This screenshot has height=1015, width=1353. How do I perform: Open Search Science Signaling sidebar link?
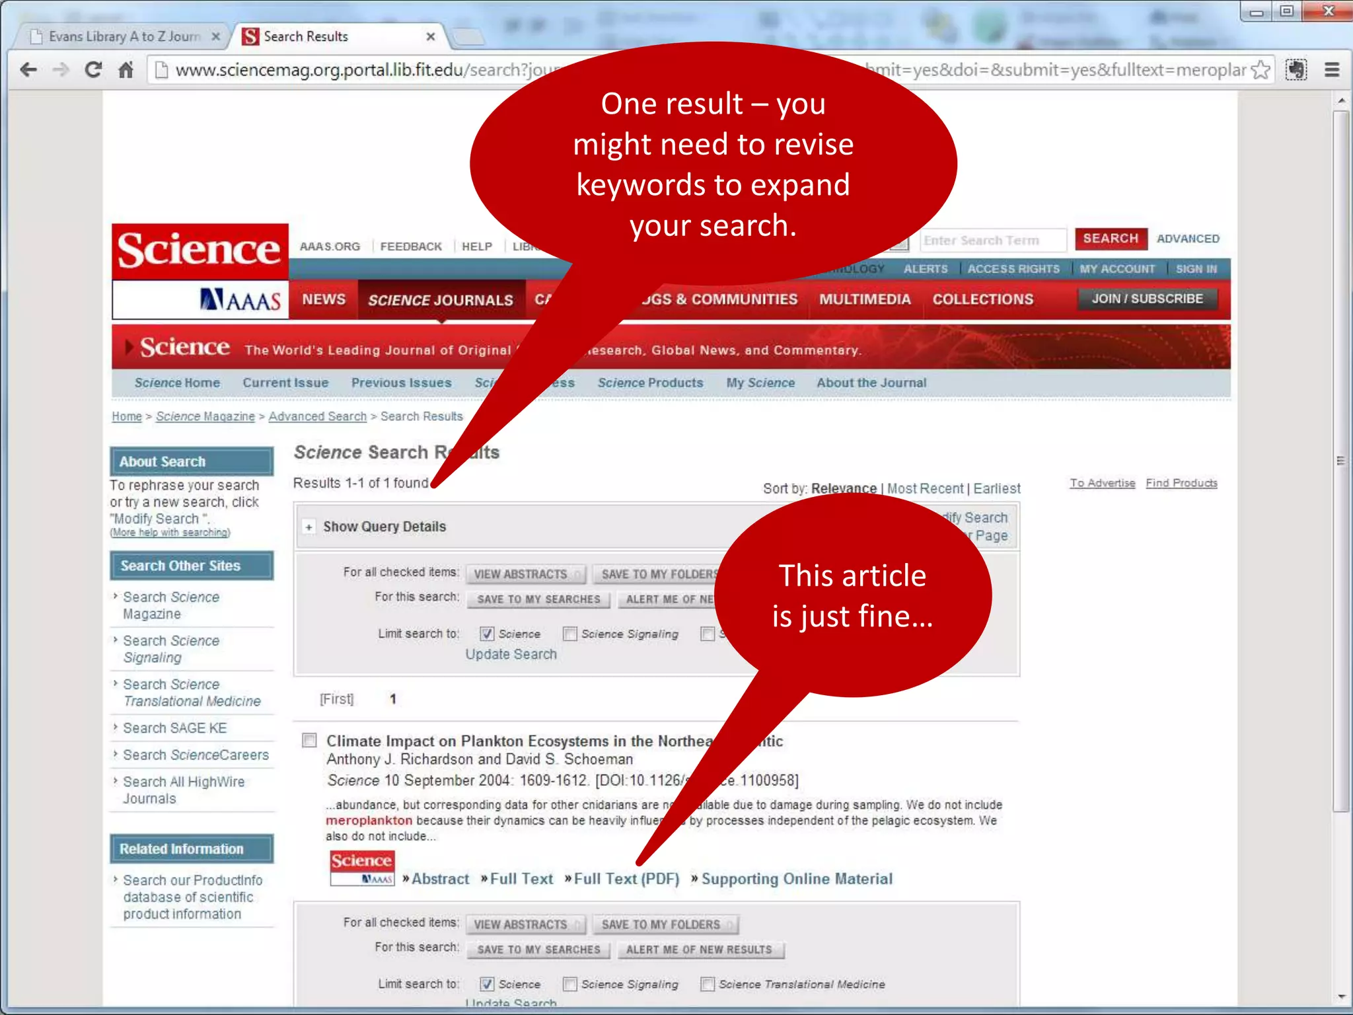[x=171, y=649]
